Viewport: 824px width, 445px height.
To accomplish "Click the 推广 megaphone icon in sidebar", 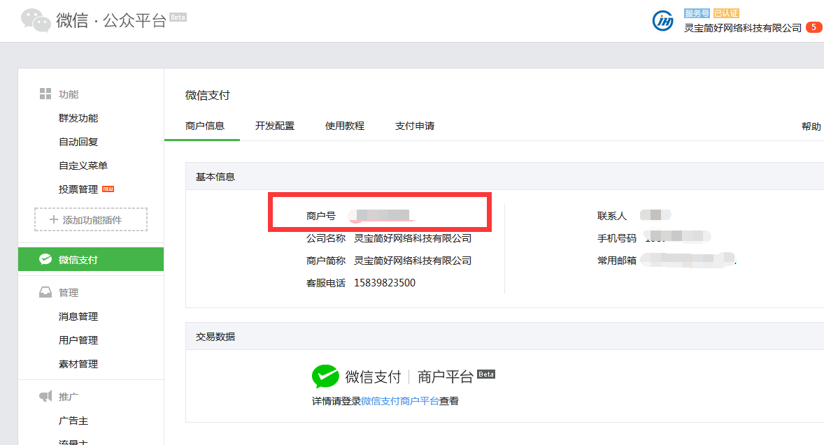I will click(x=45, y=397).
